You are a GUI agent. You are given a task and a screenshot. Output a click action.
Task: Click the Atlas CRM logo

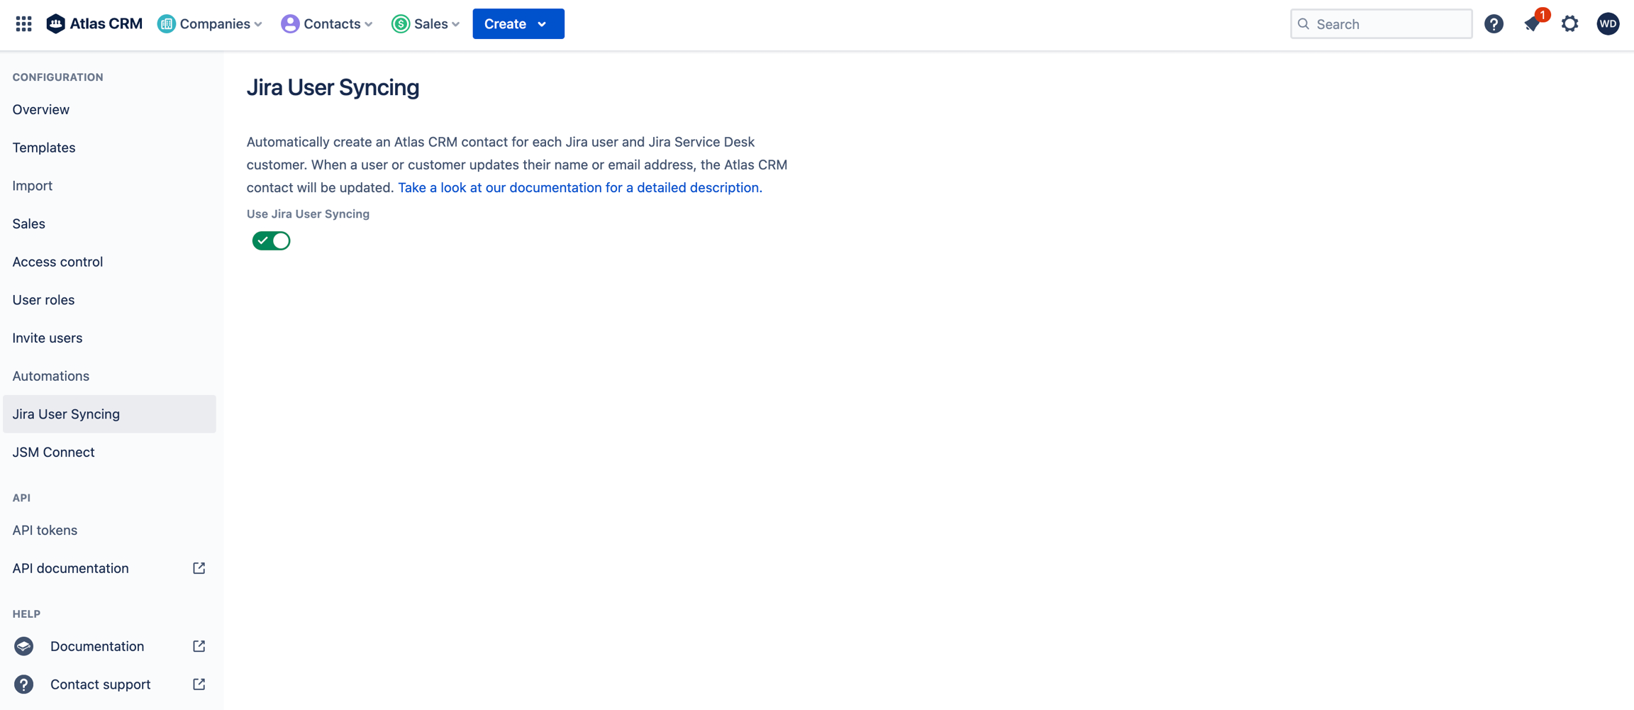pos(94,24)
